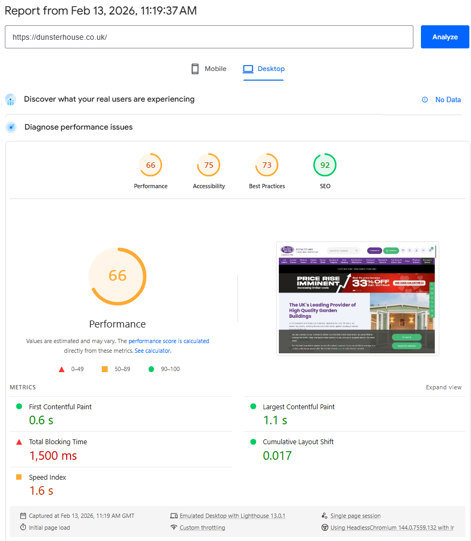
Task: Click the network icon next to Custom throttling
Action: point(174,527)
